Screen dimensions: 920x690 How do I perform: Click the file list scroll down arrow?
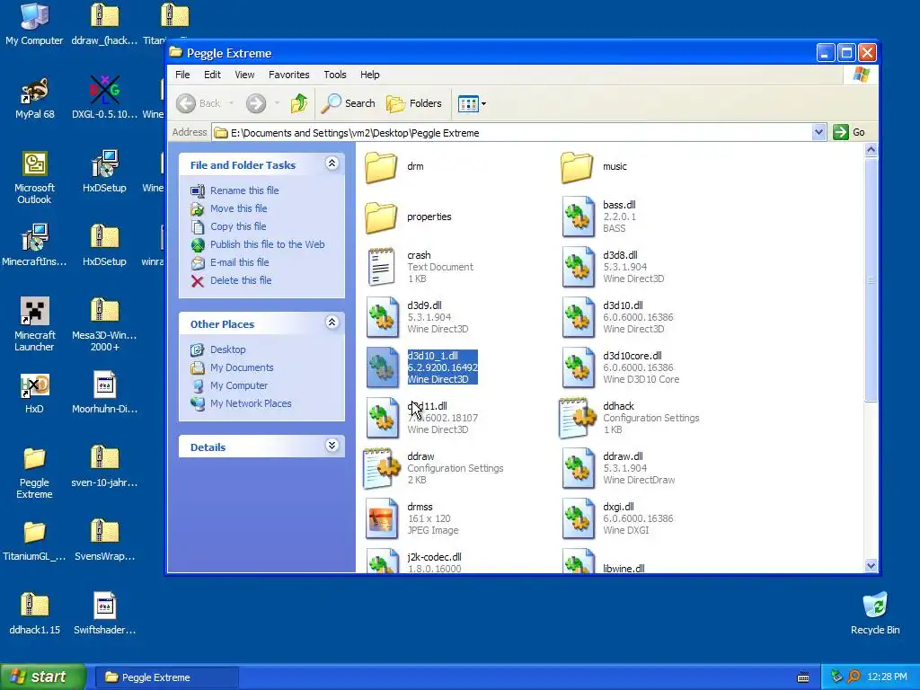(871, 566)
